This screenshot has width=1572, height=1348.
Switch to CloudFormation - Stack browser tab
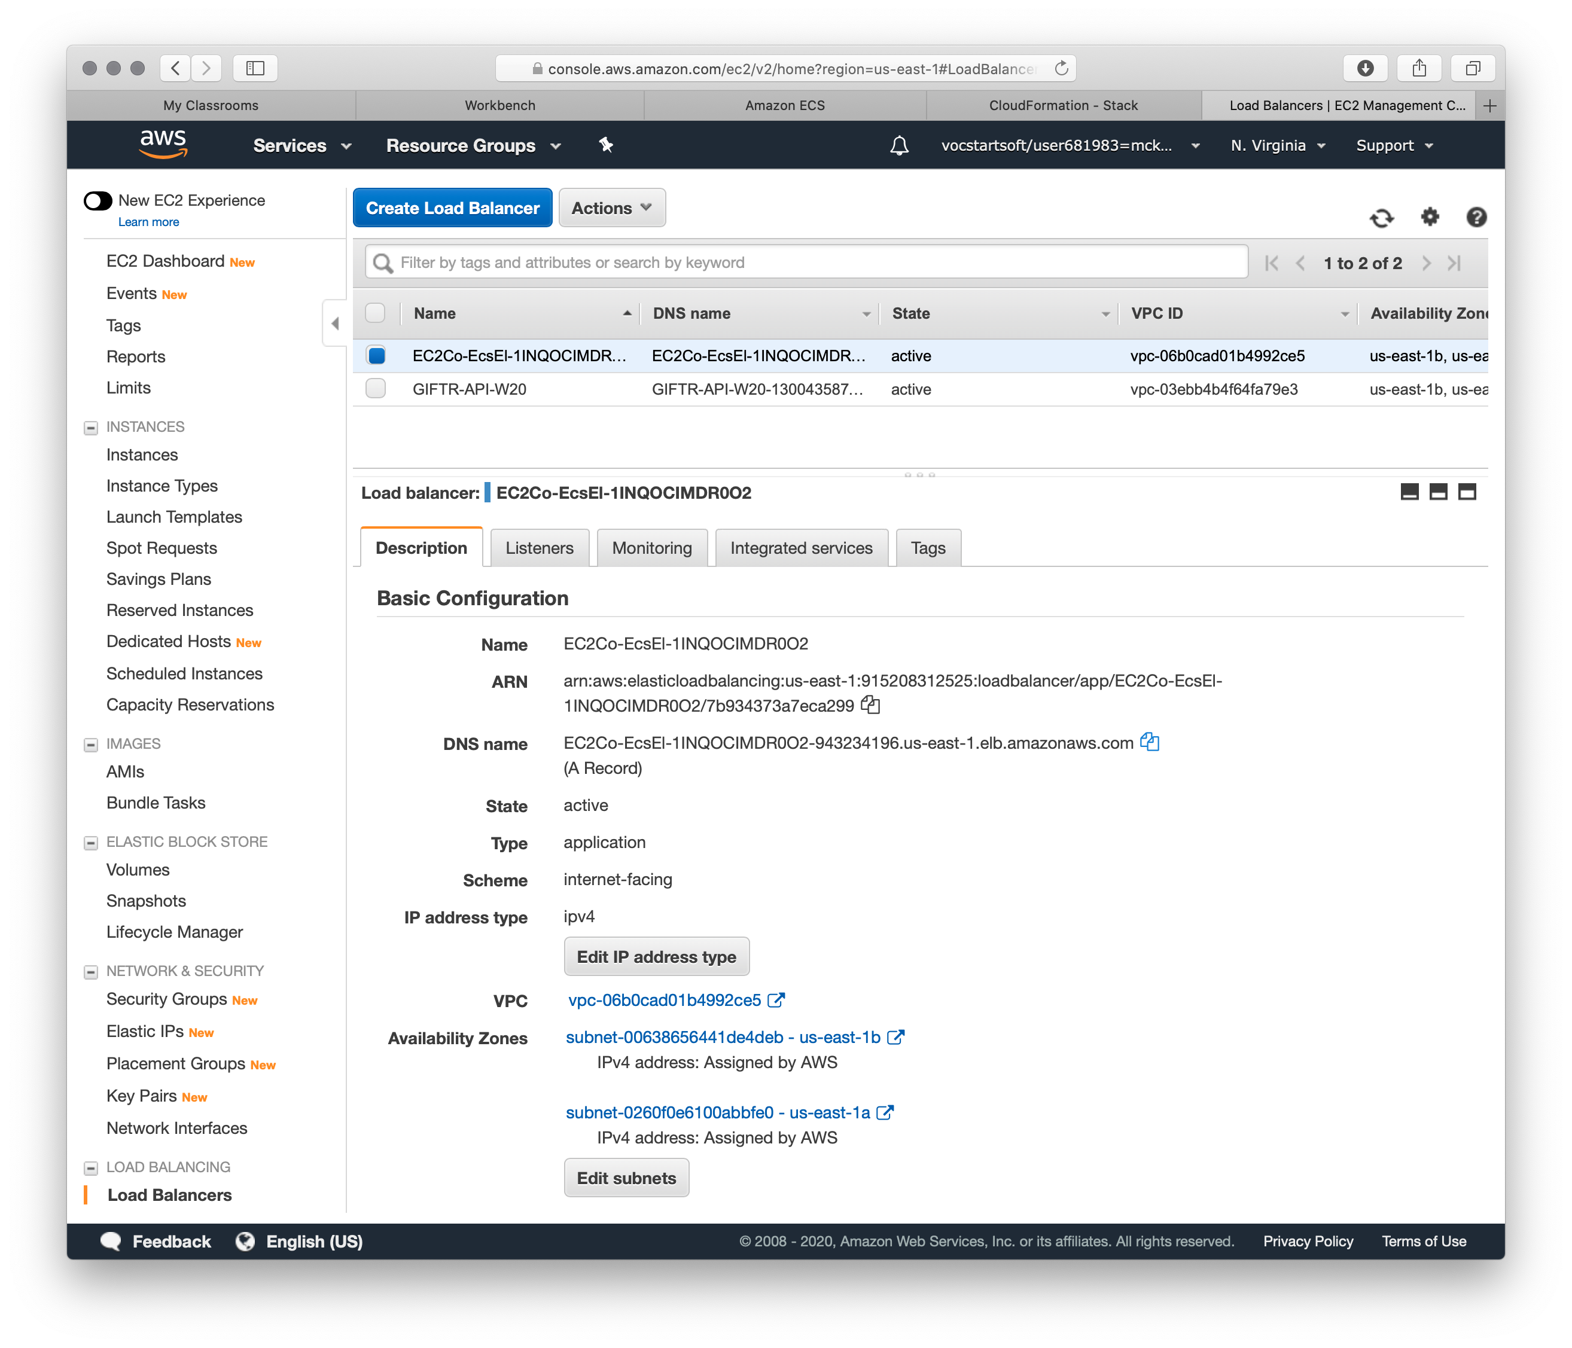tap(1063, 105)
